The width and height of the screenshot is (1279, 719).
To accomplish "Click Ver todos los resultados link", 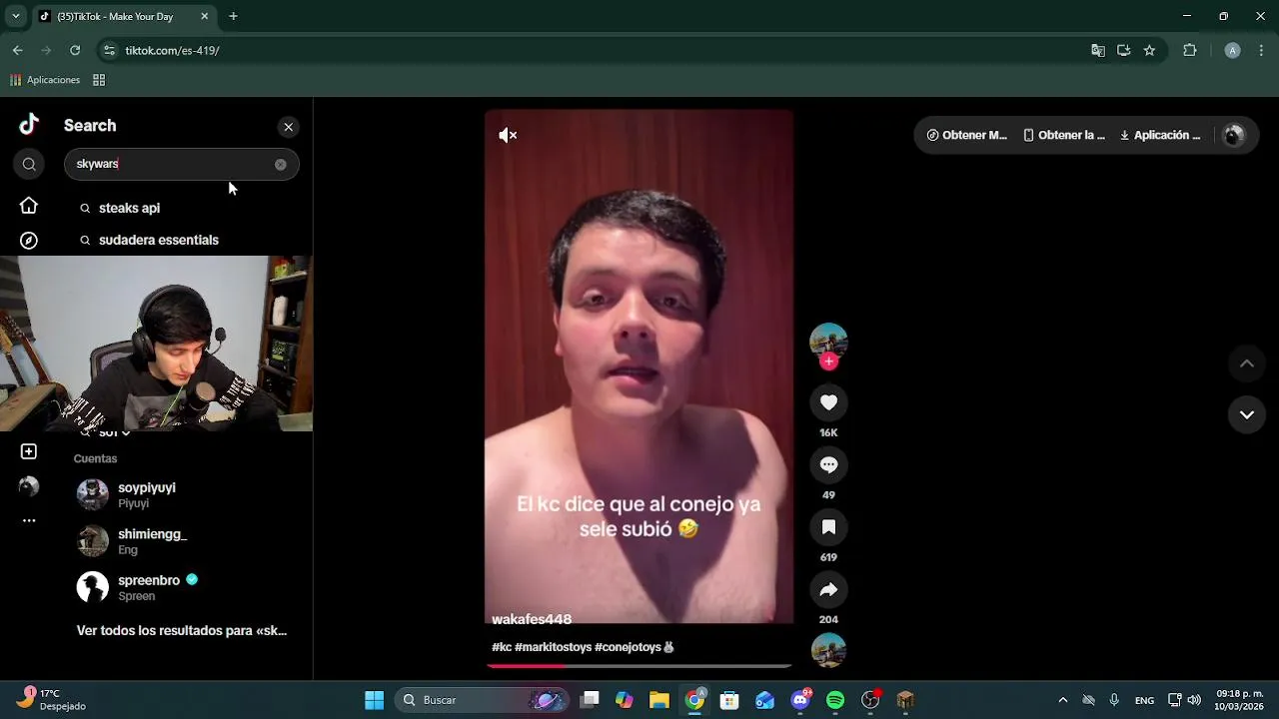I will pyautogui.click(x=182, y=631).
